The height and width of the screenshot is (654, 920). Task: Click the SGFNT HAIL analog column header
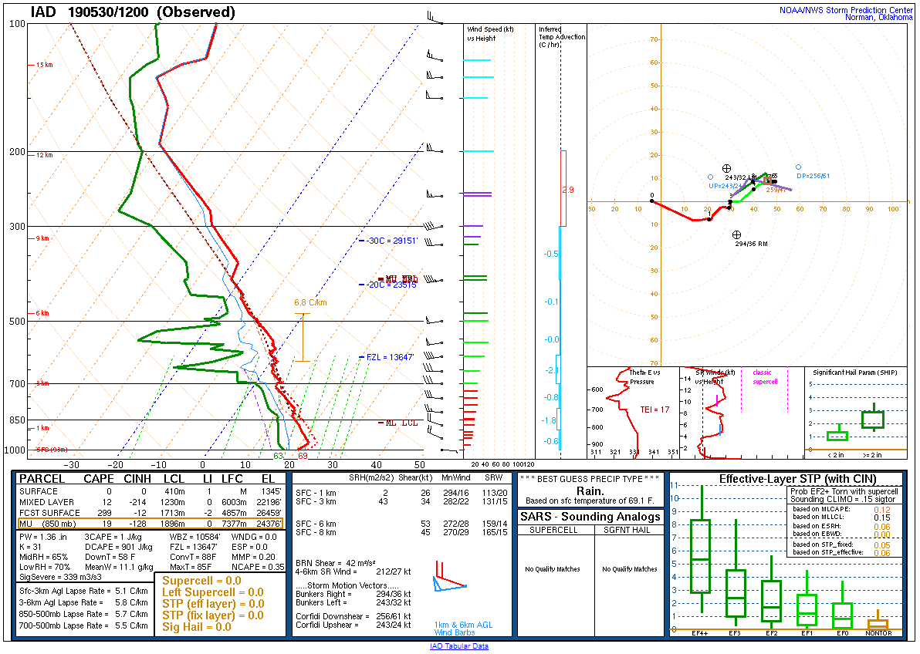click(630, 531)
